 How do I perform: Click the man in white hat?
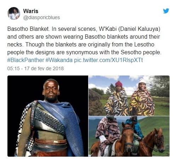pos(142,99)
